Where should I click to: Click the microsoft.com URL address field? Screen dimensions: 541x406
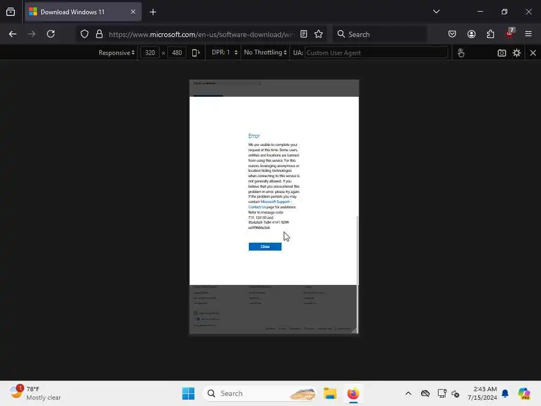click(x=201, y=34)
